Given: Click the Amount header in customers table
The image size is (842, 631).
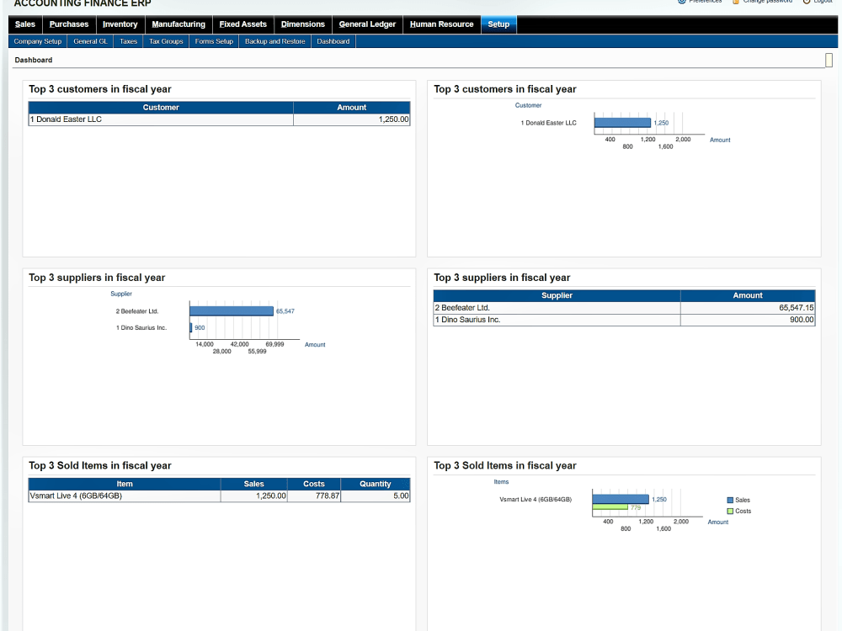Looking at the screenshot, I should [352, 108].
